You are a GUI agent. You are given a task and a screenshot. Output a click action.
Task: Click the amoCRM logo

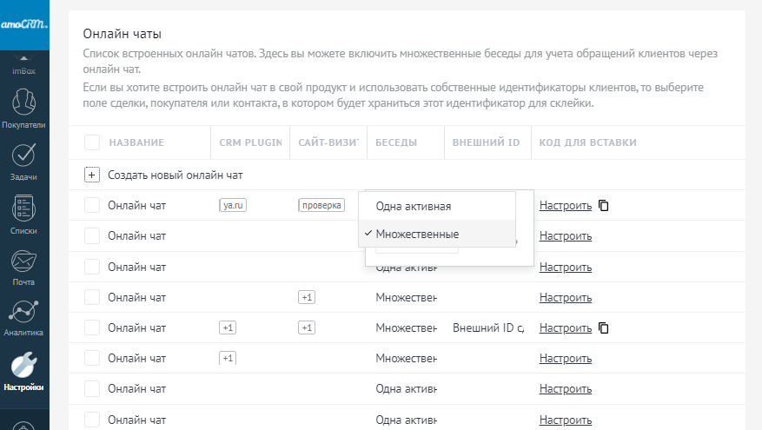(24, 25)
